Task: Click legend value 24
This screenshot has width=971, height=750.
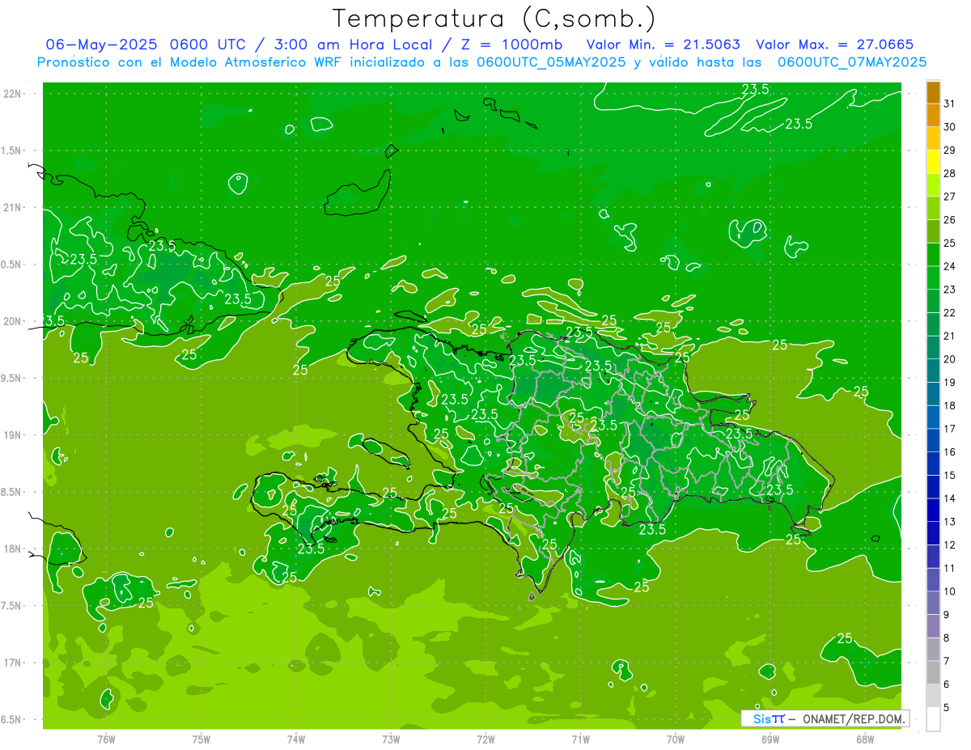Action: coord(949,266)
